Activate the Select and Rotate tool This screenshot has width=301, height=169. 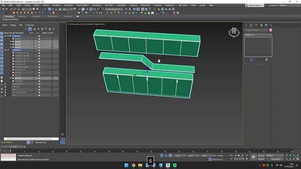click(x=53, y=9)
